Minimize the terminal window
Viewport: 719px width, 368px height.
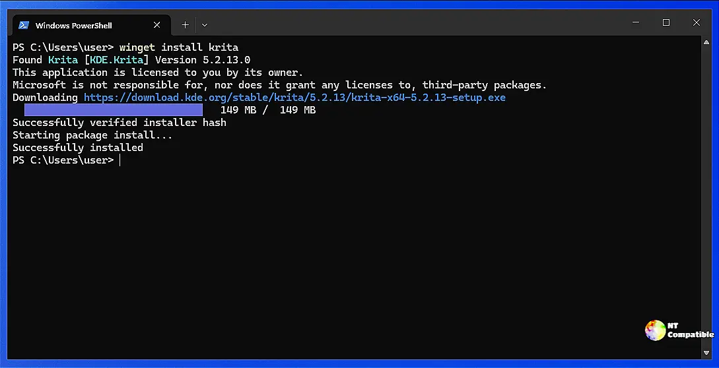[635, 23]
